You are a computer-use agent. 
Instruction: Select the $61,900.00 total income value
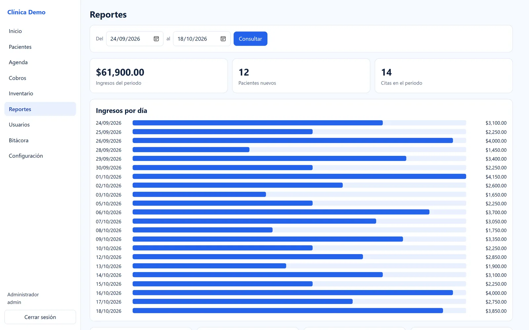(x=120, y=72)
